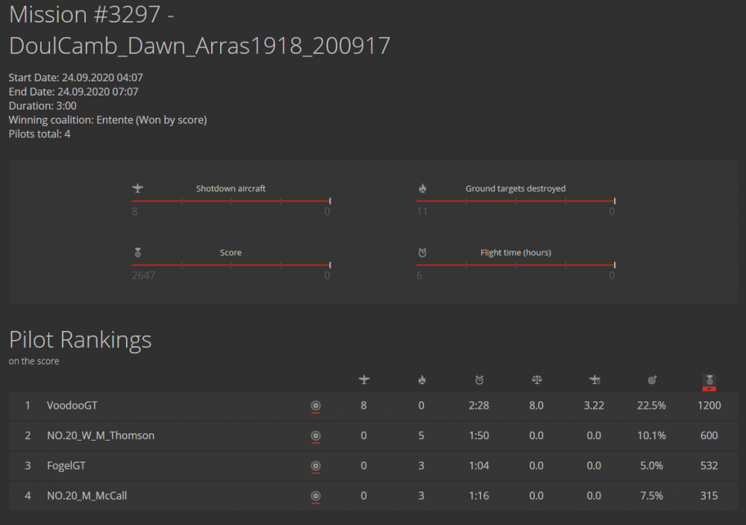
Task: Open pilot NO.20_M_McCall's sortie page
Action: tap(87, 495)
